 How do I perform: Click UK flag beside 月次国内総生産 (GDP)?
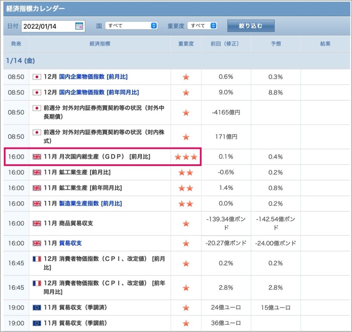coord(37,157)
